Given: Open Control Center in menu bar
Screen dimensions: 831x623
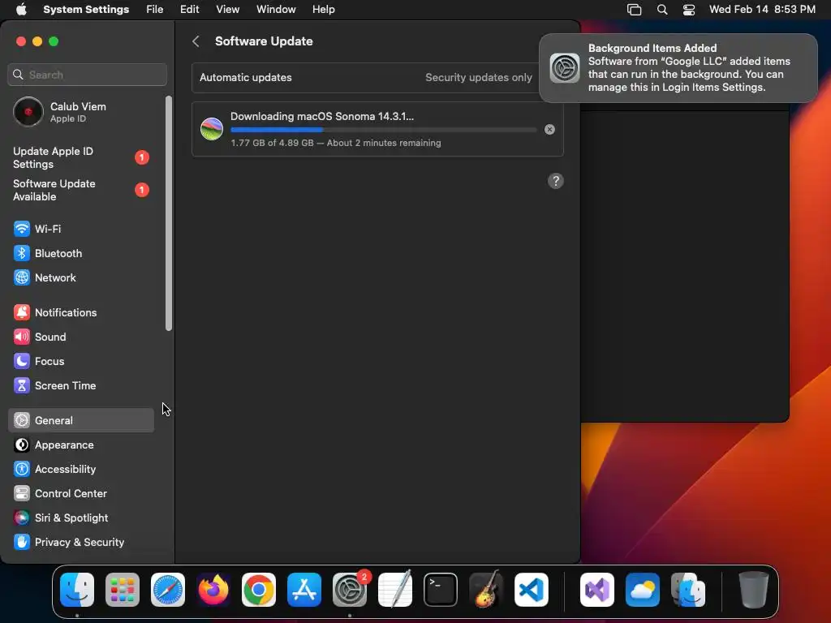Looking at the screenshot, I should pyautogui.click(x=689, y=10).
